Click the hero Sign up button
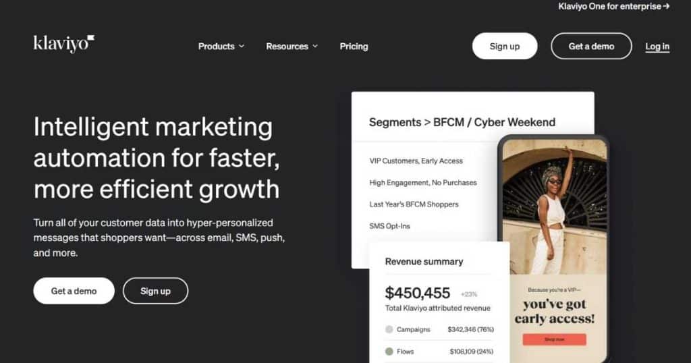The height and width of the screenshot is (363, 691). 155,291
